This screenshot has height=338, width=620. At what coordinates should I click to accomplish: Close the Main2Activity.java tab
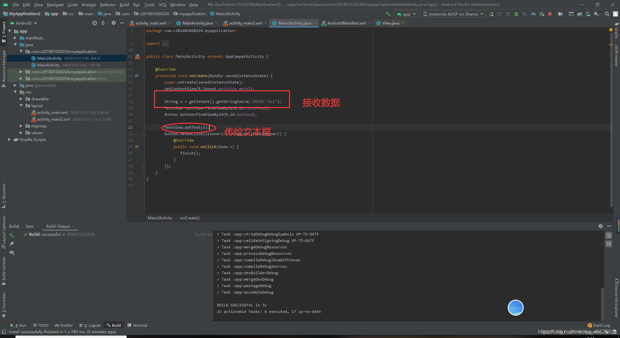click(x=315, y=23)
